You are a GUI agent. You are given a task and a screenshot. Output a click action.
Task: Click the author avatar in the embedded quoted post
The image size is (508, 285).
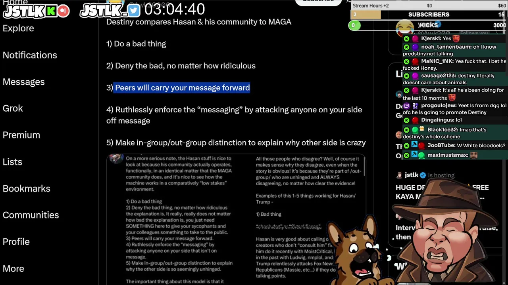pyautogui.click(x=116, y=159)
